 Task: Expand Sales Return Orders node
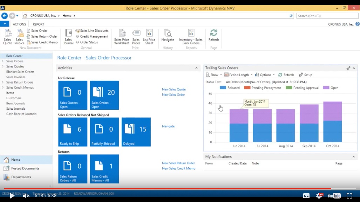pyautogui.click(x=3, y=82)
